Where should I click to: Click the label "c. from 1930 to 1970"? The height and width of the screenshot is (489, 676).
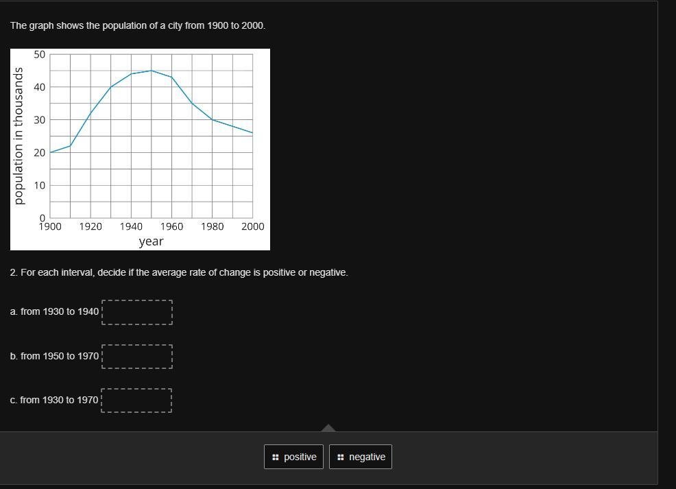coord(54,400)
